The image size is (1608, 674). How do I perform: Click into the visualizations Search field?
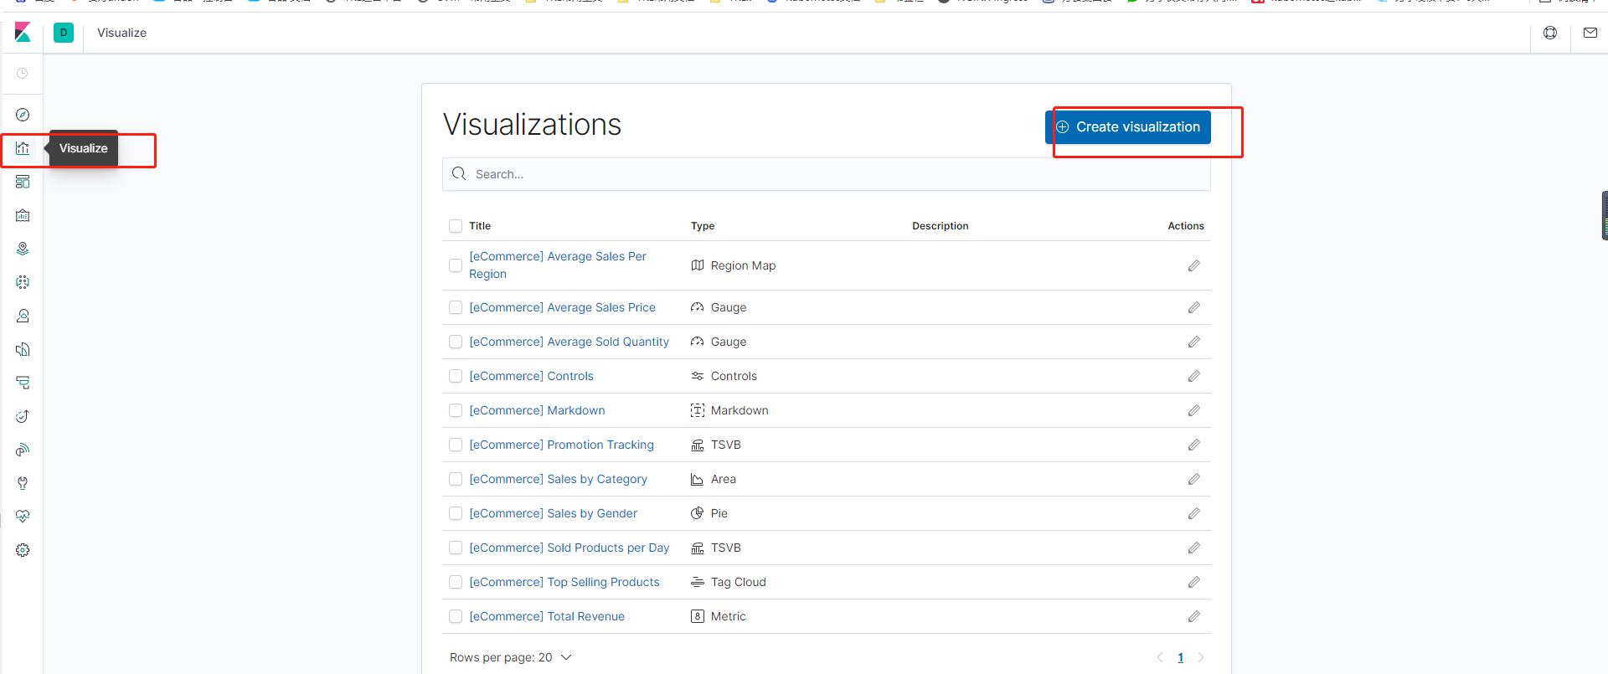[829, 174]
